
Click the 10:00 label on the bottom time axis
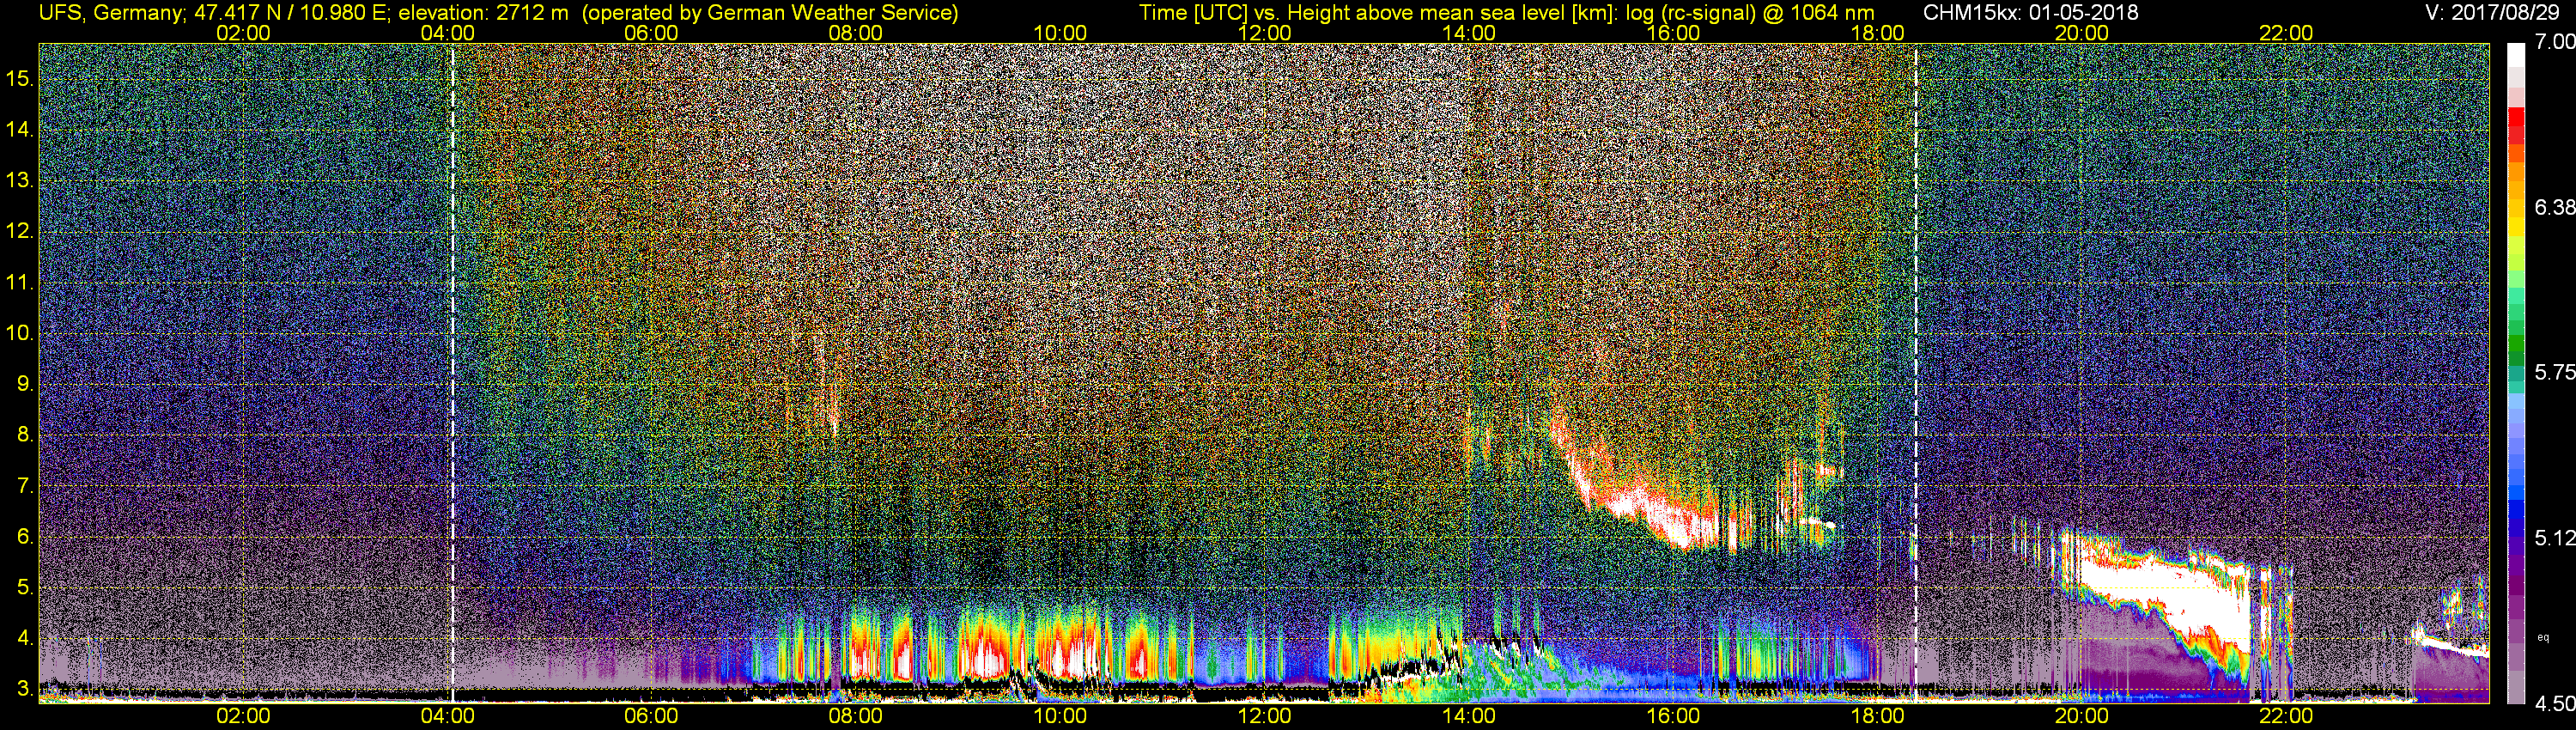pos(1060,717)
